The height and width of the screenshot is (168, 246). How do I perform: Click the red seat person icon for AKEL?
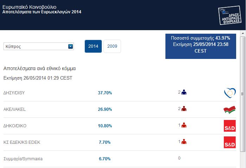(184, 109)
